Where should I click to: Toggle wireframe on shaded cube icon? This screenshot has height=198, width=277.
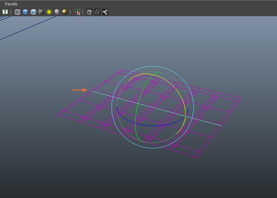33,12
